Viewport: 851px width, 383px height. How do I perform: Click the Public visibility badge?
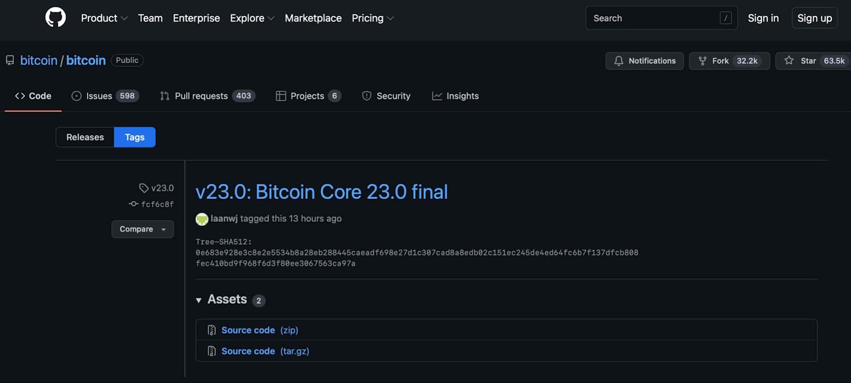127,61
